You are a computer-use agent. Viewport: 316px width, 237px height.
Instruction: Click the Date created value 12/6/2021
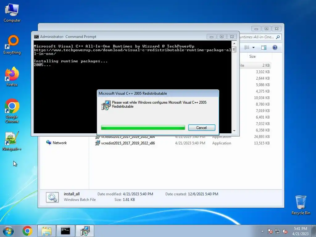click(203, 194)
